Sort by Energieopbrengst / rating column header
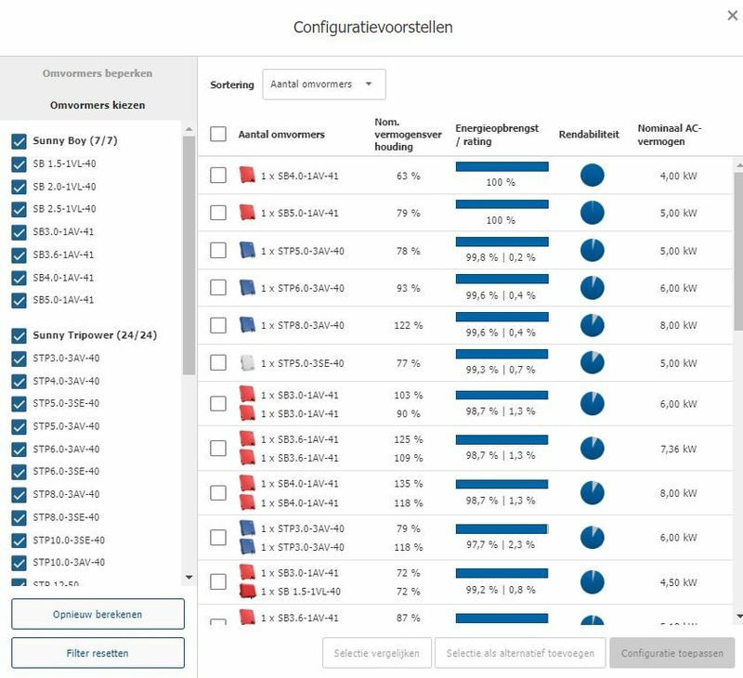Image resolution: width=743 pixels, height=678 pixels. click(x=497, y=135)
